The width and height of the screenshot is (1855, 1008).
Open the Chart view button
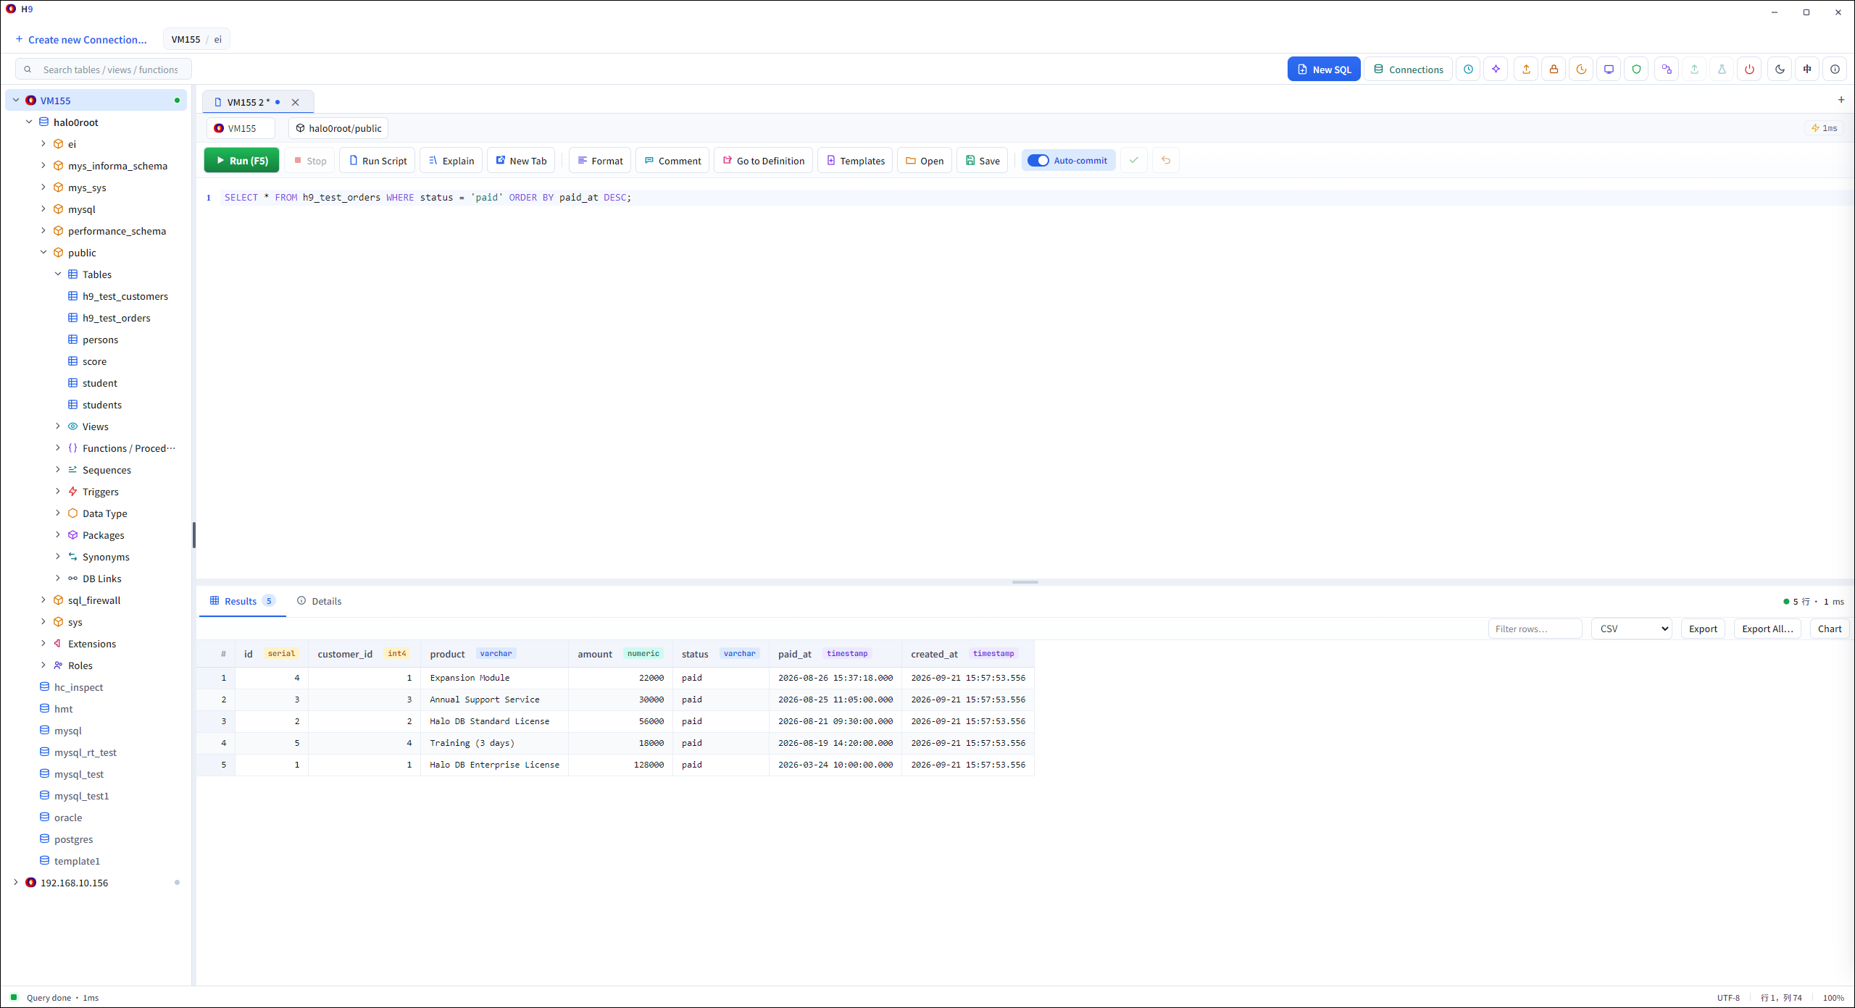point(1829,629)
